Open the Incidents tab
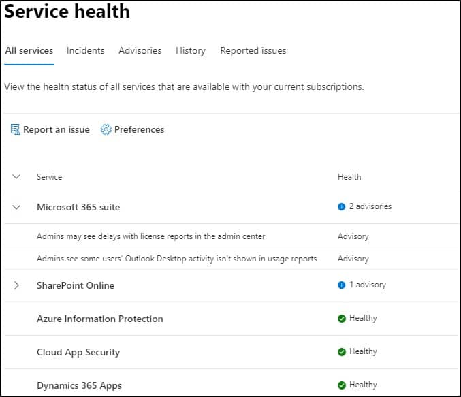The image size is (461, 397). pos(86,50)
